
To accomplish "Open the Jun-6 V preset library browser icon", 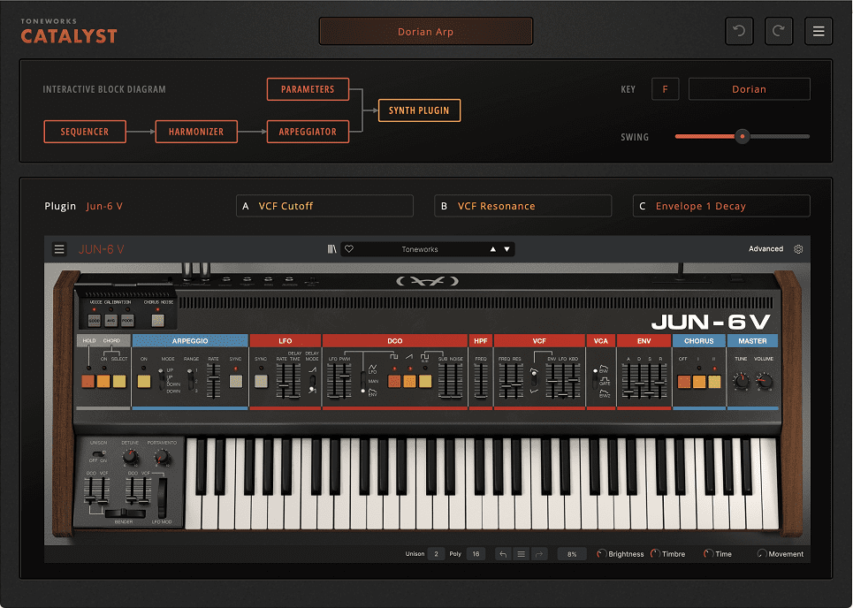I will [x=331, y=249].
